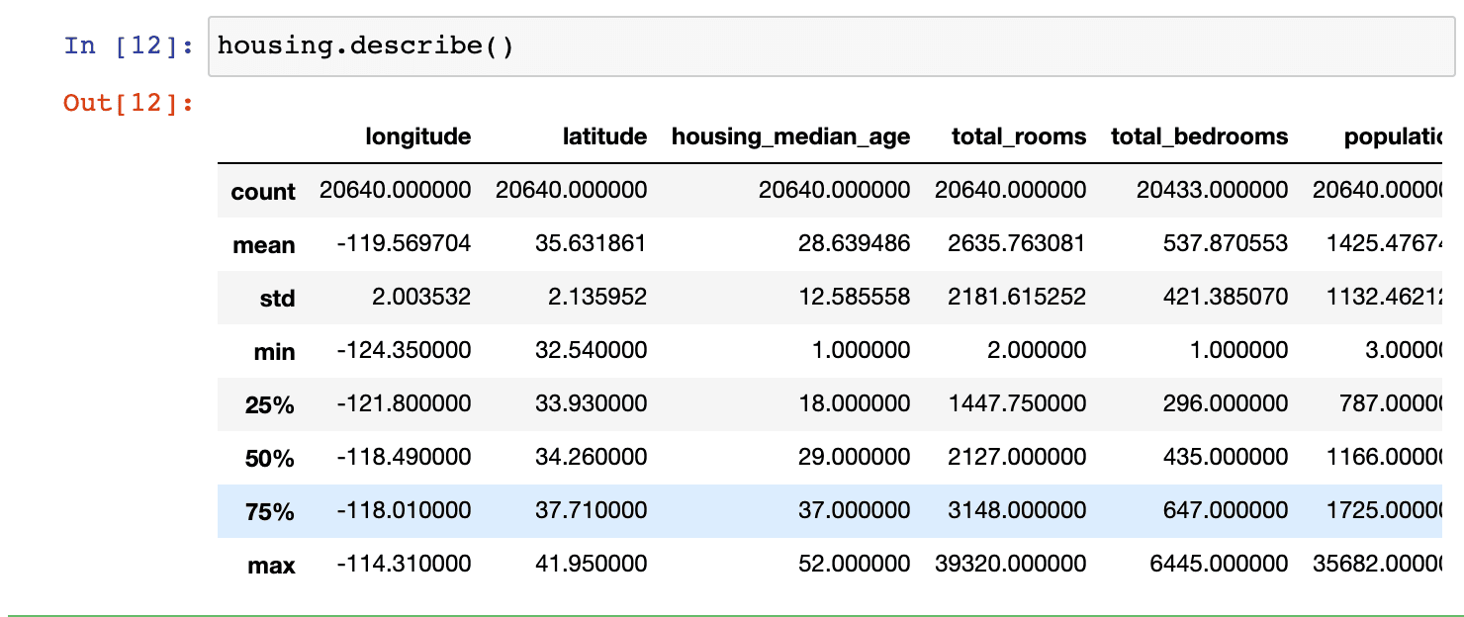This screenshot has width=1464, height=617.
Task: Click the mean row label
Action: [x=264, y=245]
